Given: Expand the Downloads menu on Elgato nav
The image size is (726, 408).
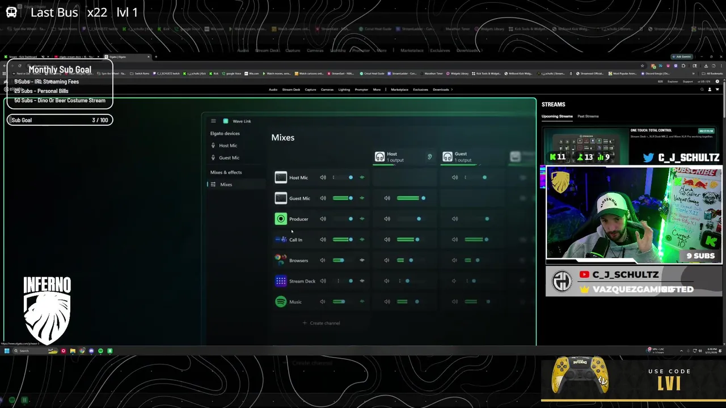Looking at the screenshot, I should tap(442, 90).
